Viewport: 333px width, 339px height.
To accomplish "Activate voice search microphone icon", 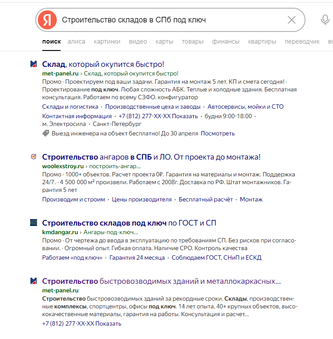I will coord(325,20).
